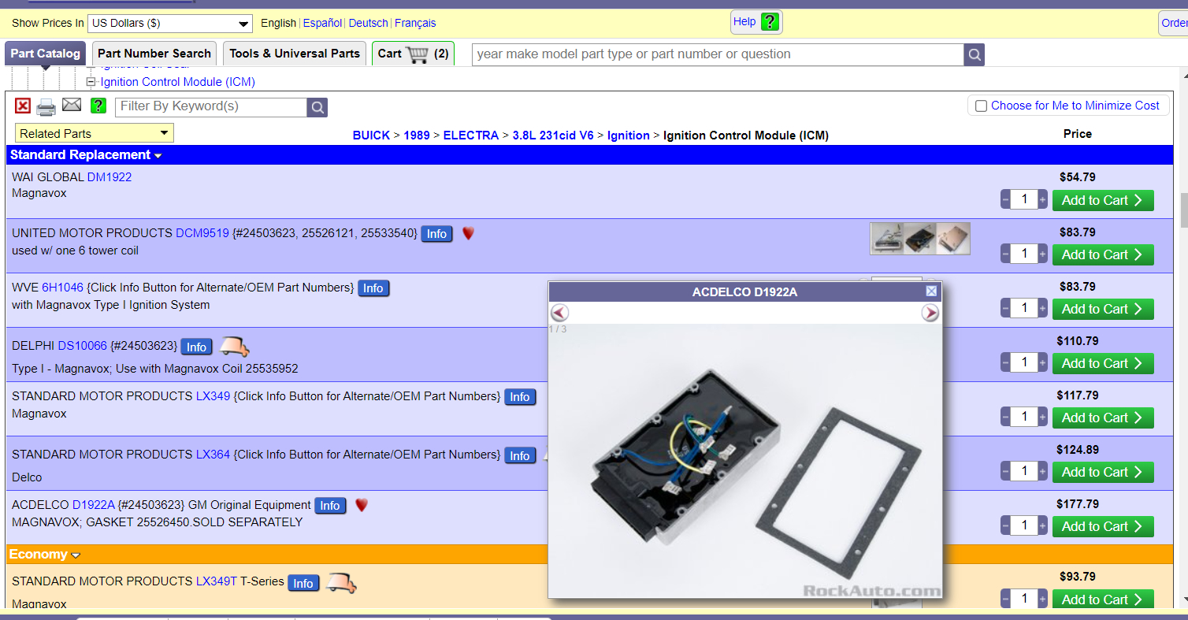Click the heart icon next to DCM9519
This screenshot has width=1188, height=620.
468,233
